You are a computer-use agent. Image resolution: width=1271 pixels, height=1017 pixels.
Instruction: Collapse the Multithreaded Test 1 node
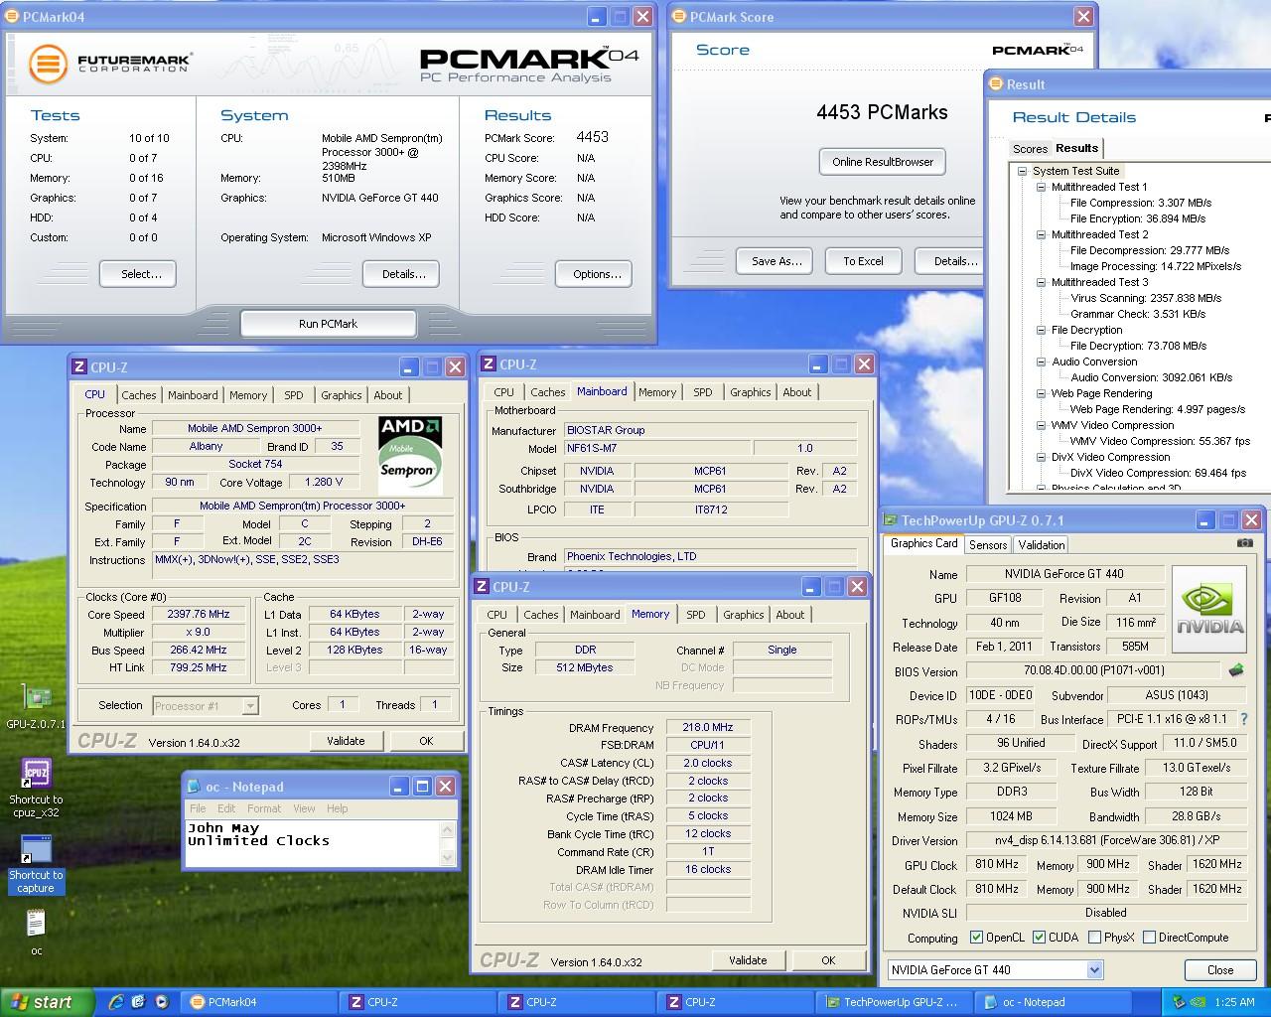click(1041, 187)
